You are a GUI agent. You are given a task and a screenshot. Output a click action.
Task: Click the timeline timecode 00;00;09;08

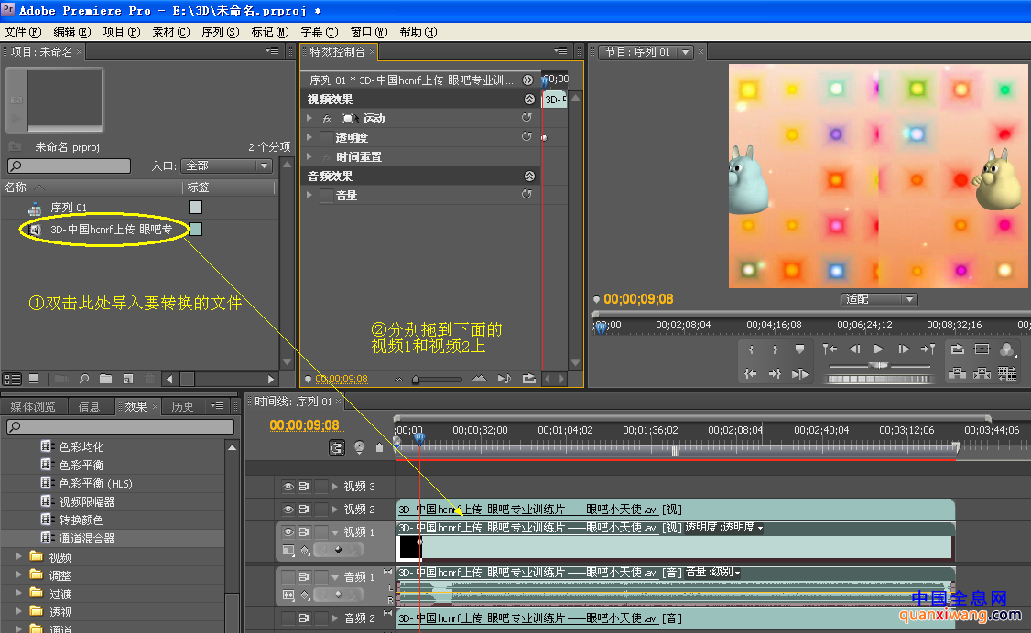point(304,424)
